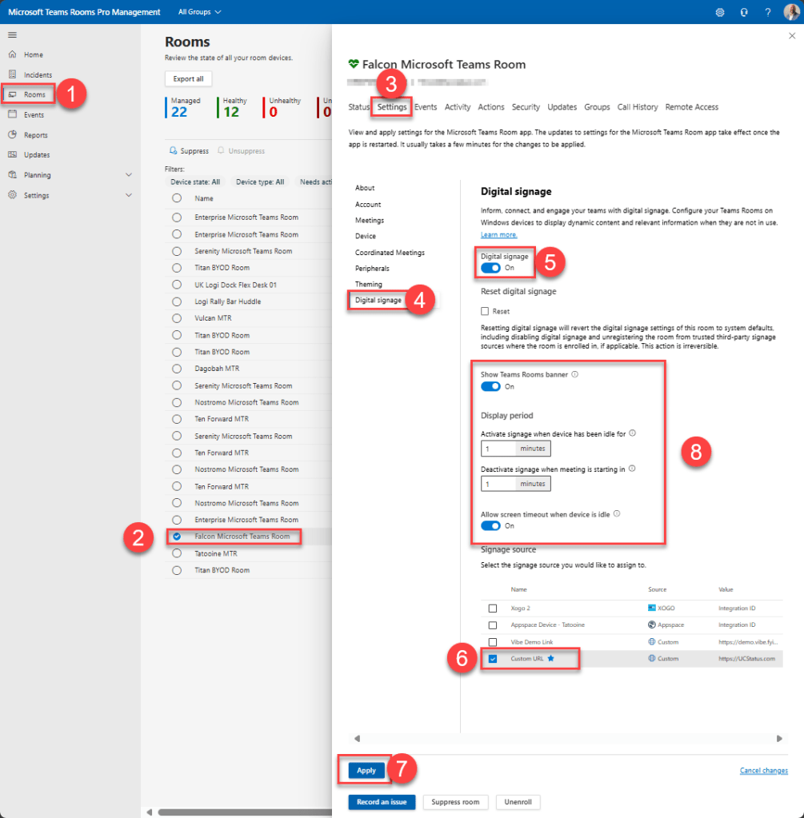Click the Reports icon in left navigation
Screen dimensions: 804x818
[12, 135]
